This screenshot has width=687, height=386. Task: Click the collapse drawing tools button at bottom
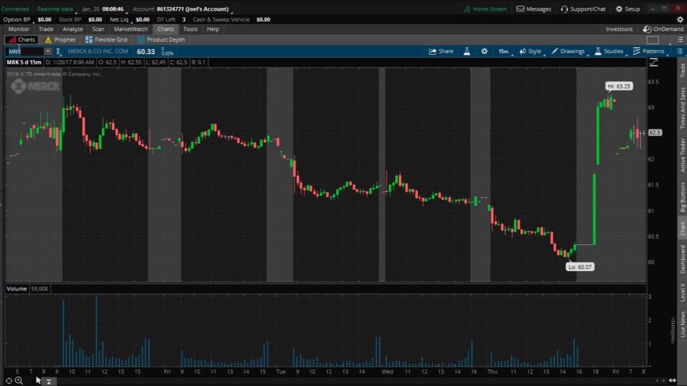coord(48,381)
